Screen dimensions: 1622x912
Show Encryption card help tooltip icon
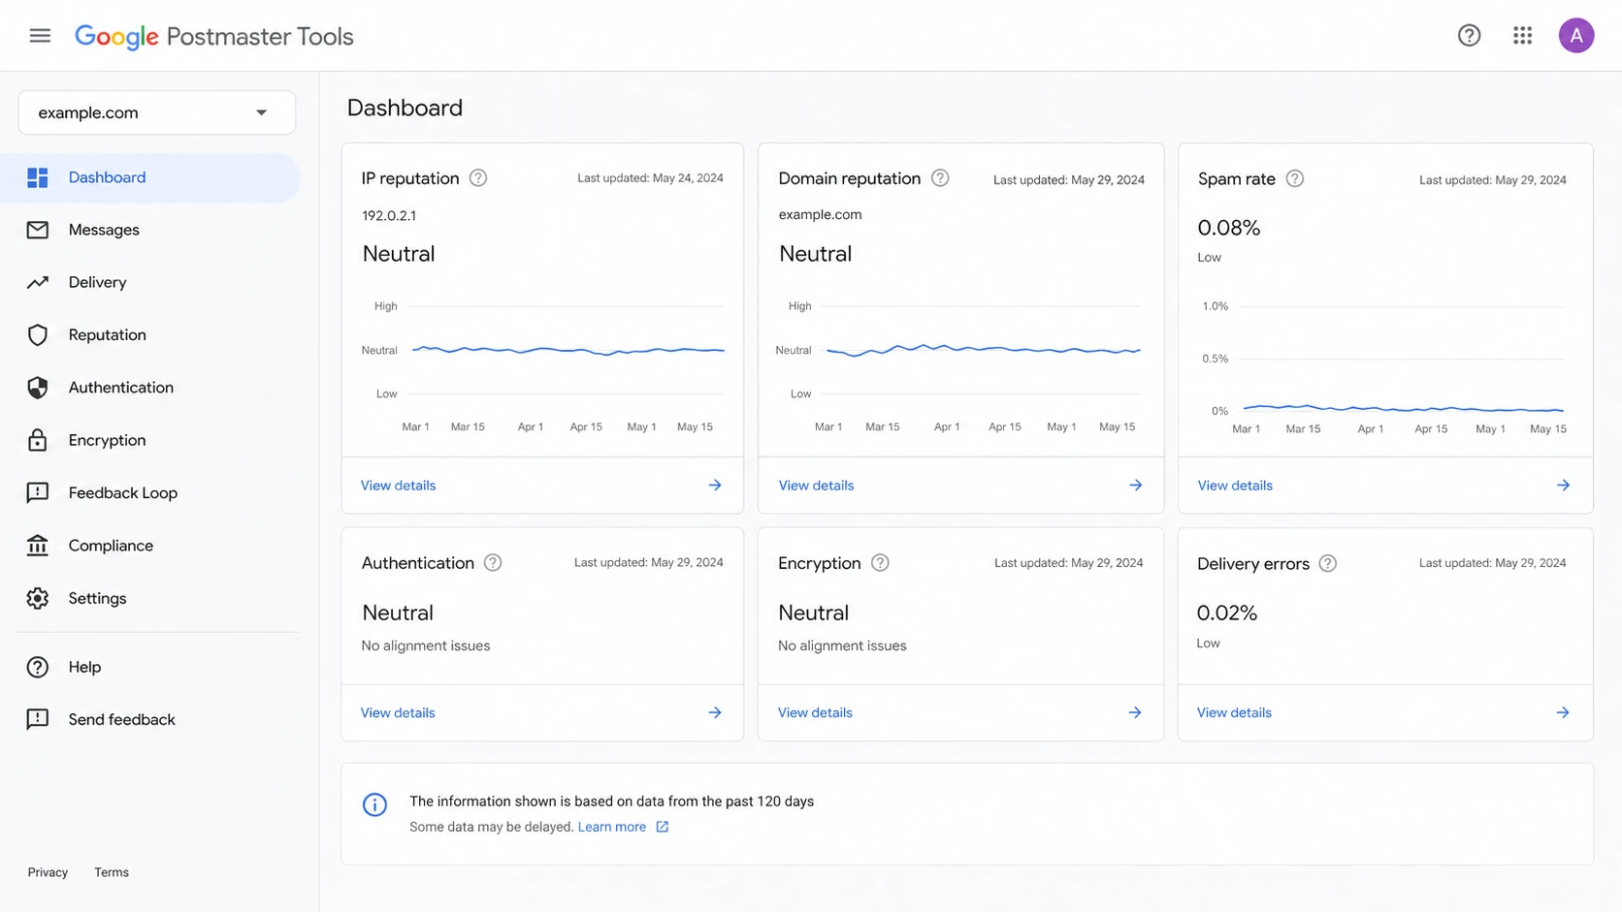pyautogui.click(x=880, y=563)
